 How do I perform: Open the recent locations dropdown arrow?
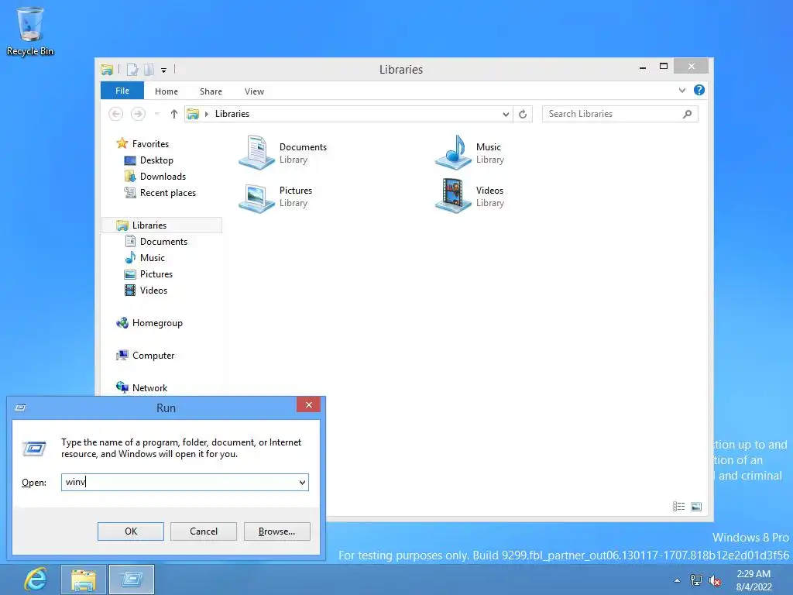coord(157,114)
